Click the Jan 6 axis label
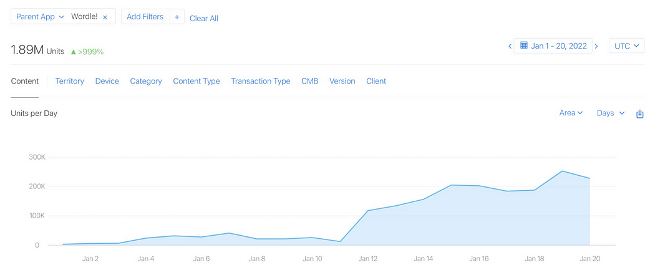This screenshot has width=655, height=275. [x=201, y=259]
